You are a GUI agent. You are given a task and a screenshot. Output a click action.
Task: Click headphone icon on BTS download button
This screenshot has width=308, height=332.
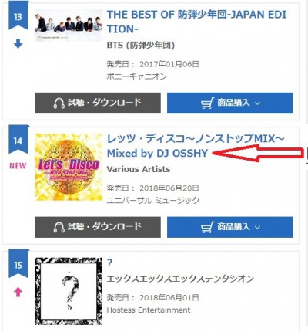(x=59, y=103)
